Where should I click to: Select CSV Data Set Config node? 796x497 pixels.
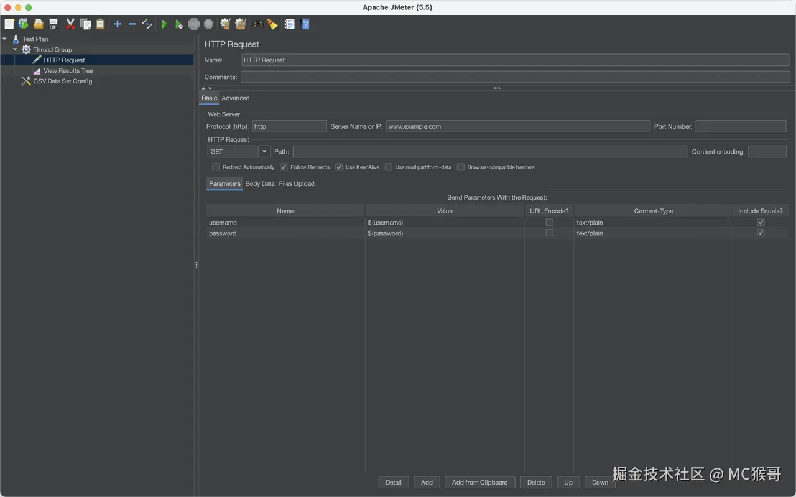pyautogui.click(x=62, y=81)
